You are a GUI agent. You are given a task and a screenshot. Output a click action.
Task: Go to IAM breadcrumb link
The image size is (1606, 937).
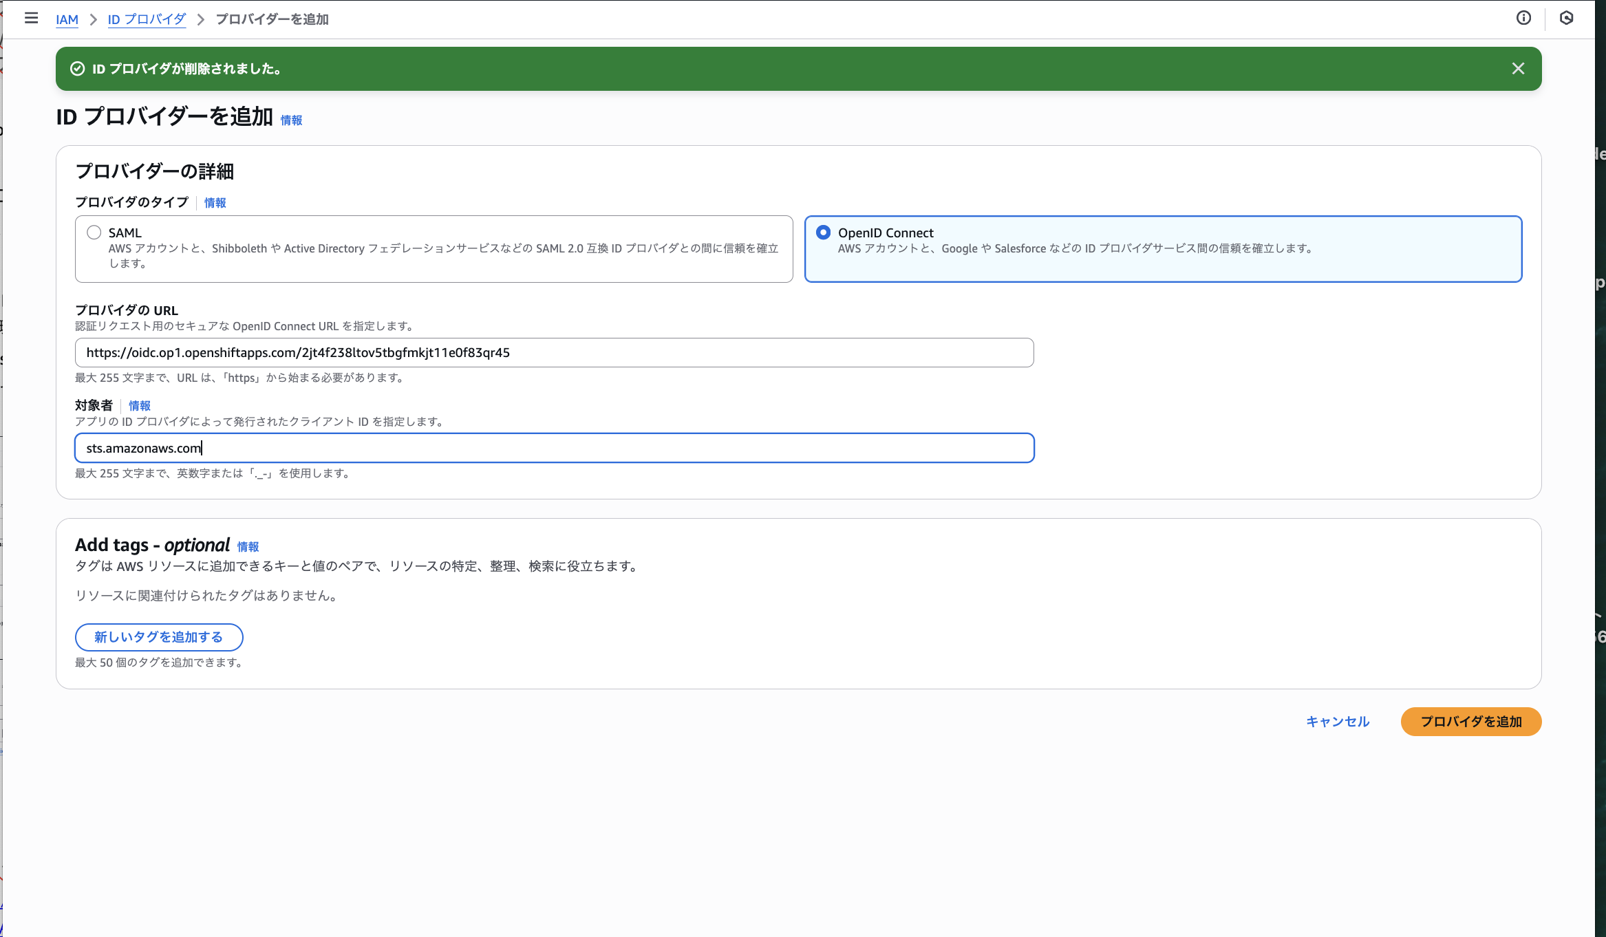tap(67, 19)
